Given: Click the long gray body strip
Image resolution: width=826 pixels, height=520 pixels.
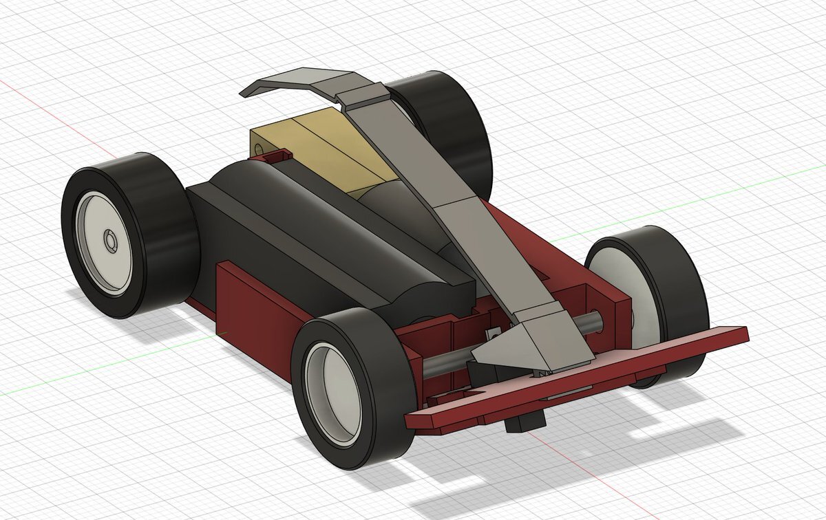Looking at the screenshot, I should (441, 206).
